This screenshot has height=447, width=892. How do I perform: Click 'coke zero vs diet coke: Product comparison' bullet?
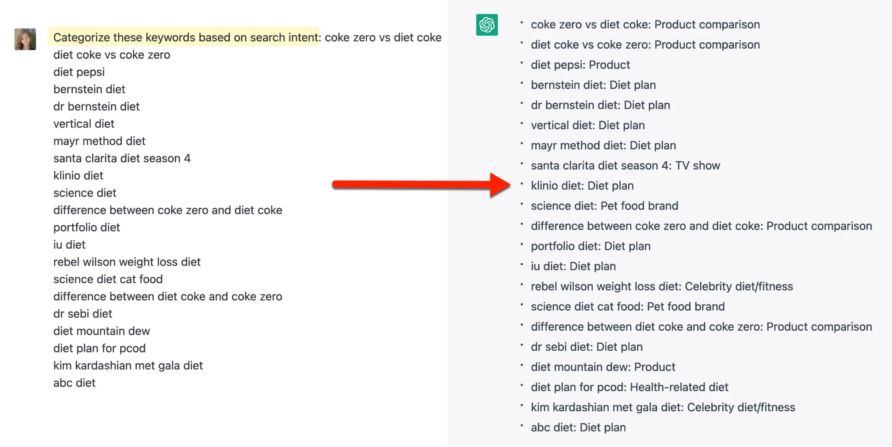click(645, 24)
